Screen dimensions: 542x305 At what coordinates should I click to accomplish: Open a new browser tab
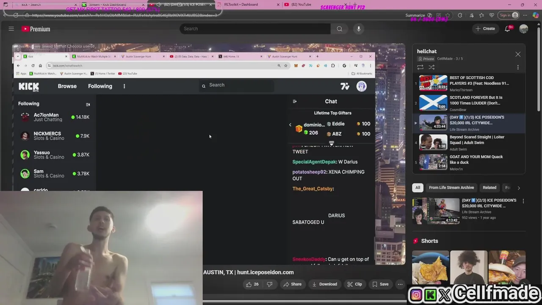[355, 5]
